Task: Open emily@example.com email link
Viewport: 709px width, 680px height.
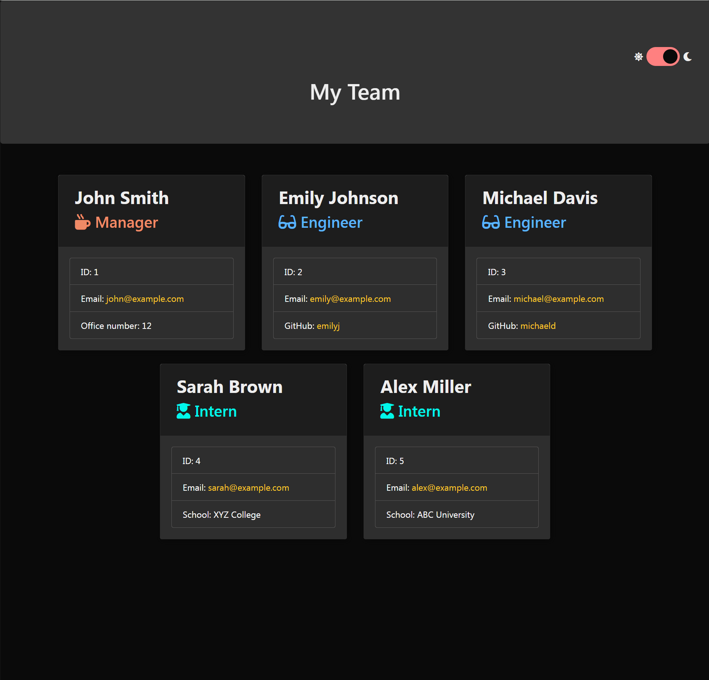Action: coord(350,299)
